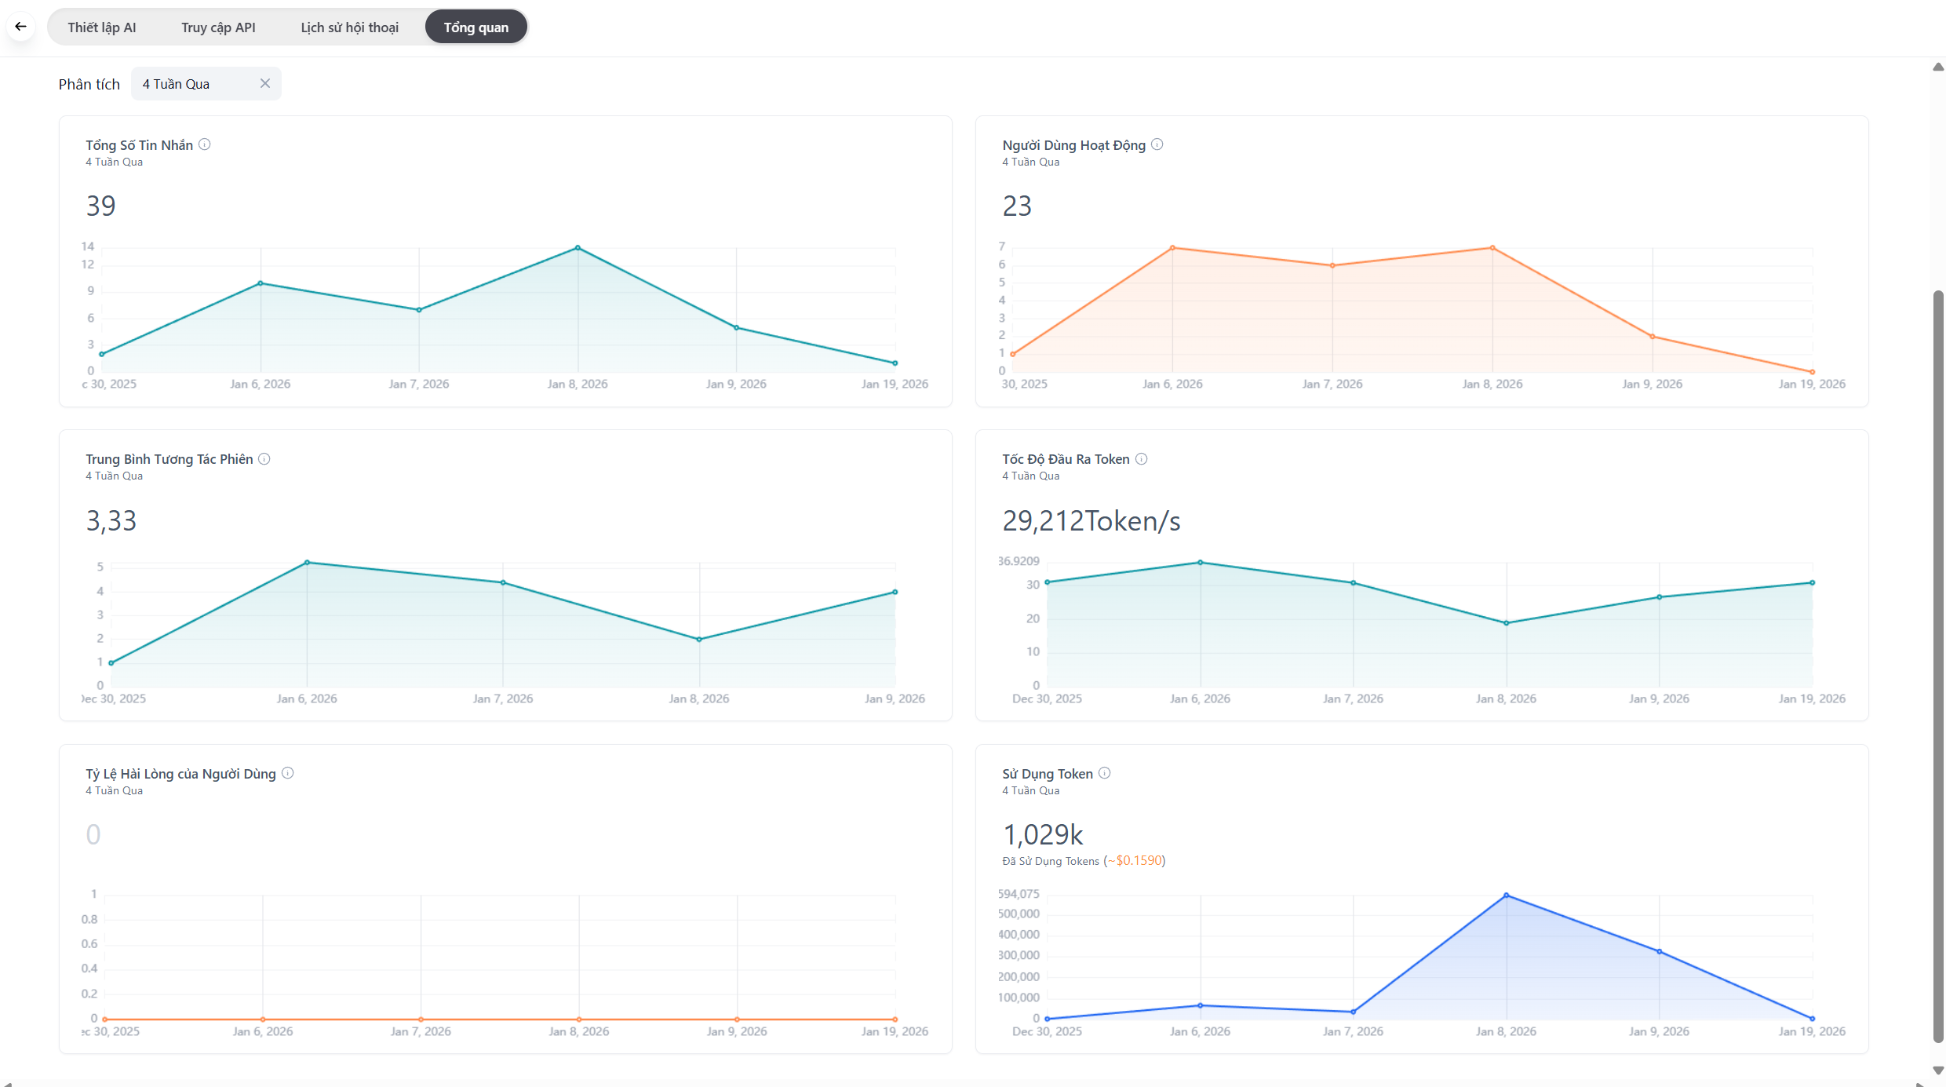Click the back arrow button
Screen dimensions: 1946x1087
point(21,27)
